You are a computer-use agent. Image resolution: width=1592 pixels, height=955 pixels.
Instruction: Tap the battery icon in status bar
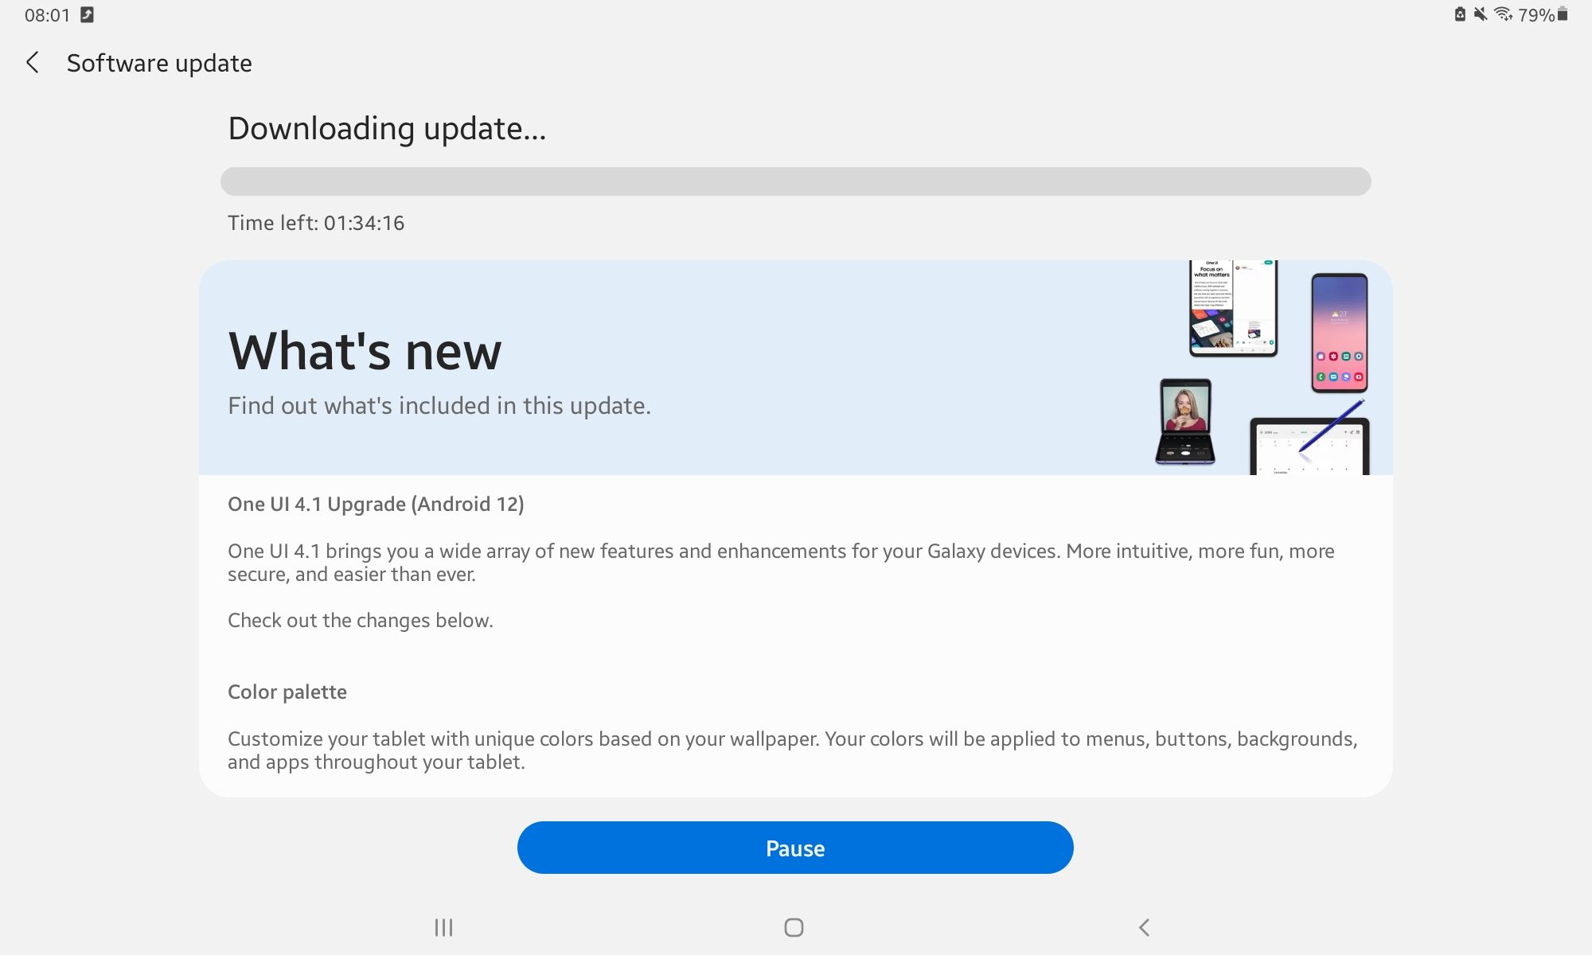point(1563,14)
